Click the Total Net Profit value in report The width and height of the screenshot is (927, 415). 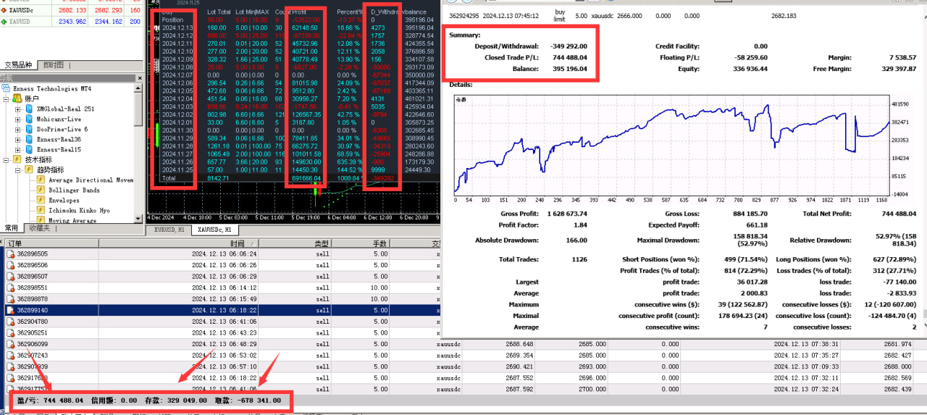pyautogui.click(x=897, y=214)
